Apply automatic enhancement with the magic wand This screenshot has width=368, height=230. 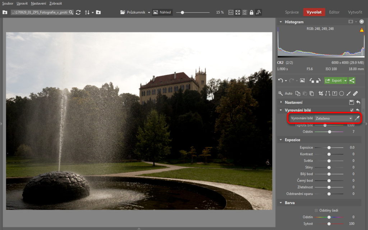(x=280, y=93)
